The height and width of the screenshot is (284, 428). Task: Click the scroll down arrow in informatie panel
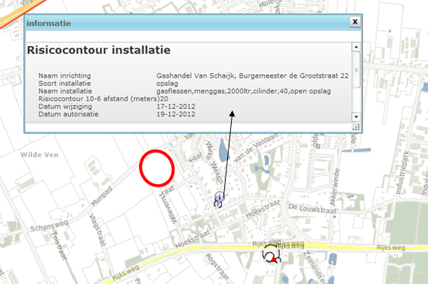356,117
